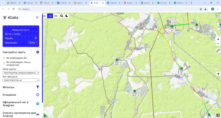The width and height of the screenshot is (221, 118).
Task: Open the 'Тип метрики' RSRP dropdown
Action: (21, 80)
